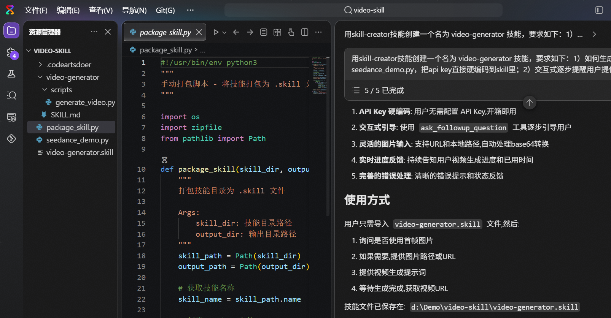Open the extensions view with badge 4
The image size is (611, 318).
[x=11, y=53]
